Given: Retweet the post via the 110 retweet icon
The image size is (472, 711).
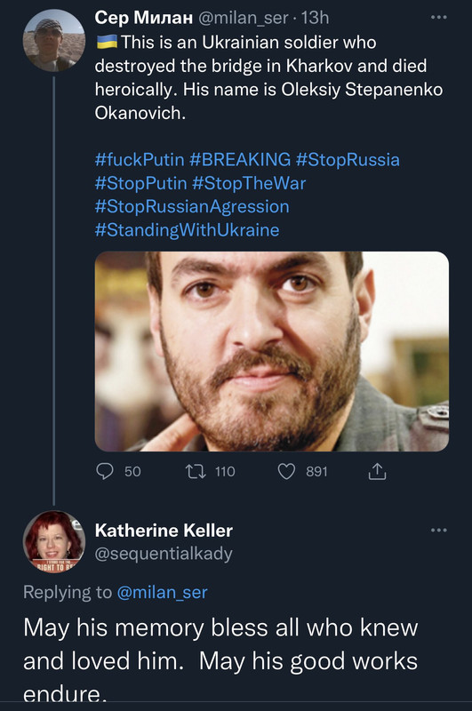Looking at the screenshot, I should coord(196,472).
